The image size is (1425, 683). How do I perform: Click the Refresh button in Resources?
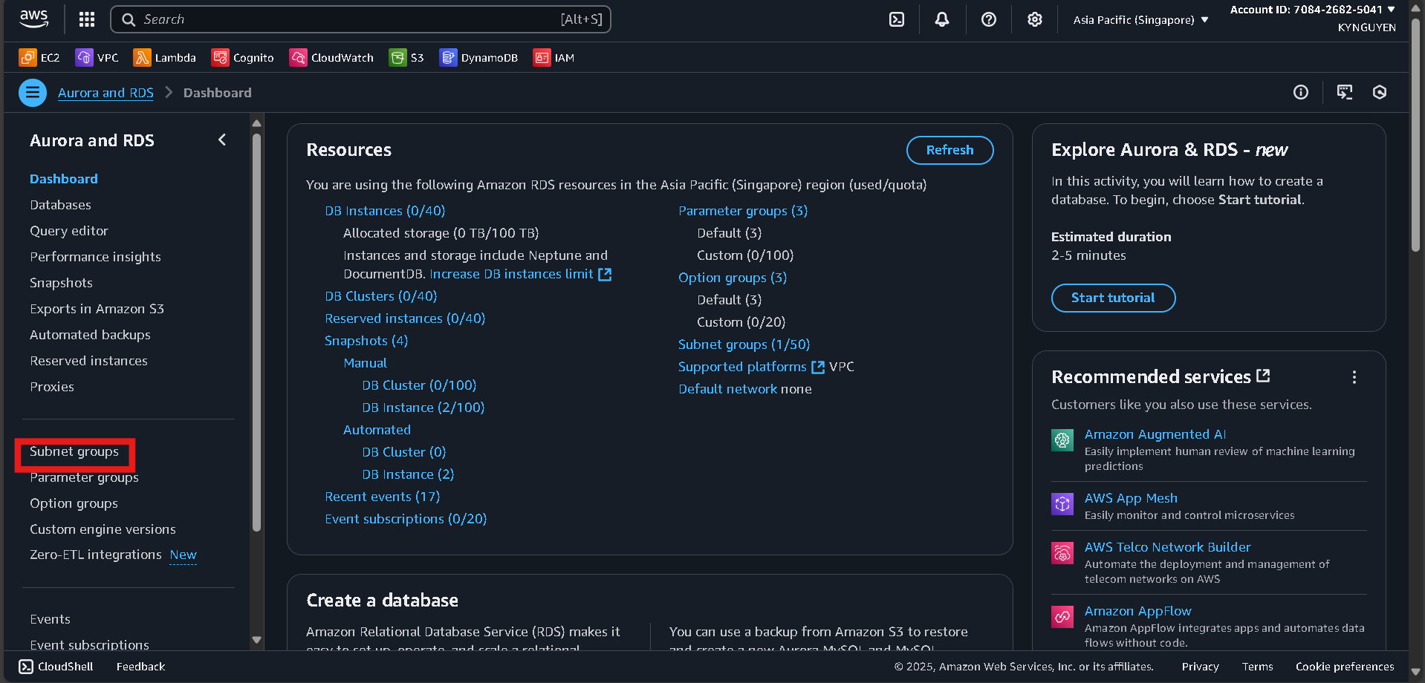click(x=950, y=150)
